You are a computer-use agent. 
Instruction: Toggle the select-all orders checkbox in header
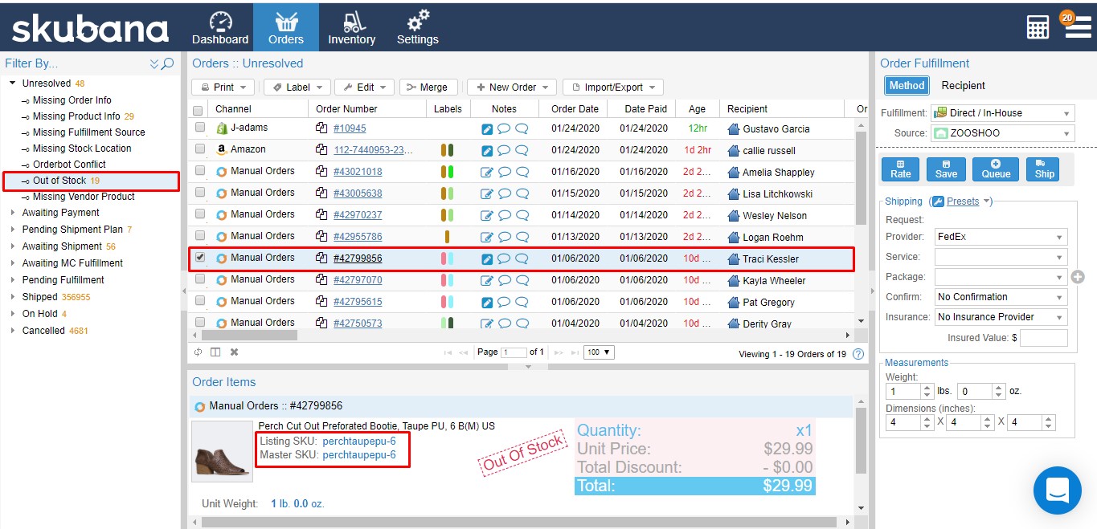tap(199, 110)
